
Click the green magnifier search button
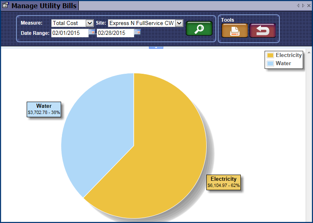click(199, 29)
